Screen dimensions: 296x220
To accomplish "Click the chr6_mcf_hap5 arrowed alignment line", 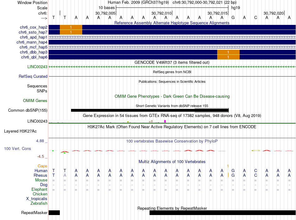I will click(x=172, y=47).
